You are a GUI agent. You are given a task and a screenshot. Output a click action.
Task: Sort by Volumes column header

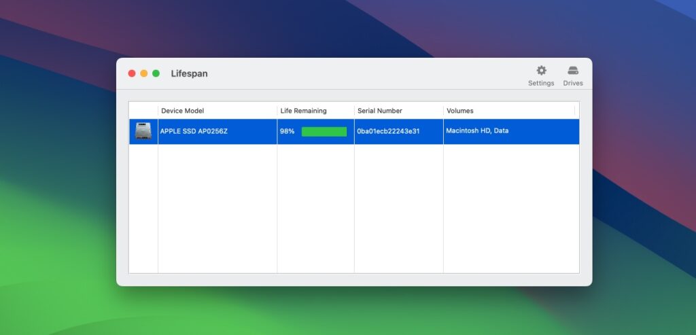tap(509, 111)
